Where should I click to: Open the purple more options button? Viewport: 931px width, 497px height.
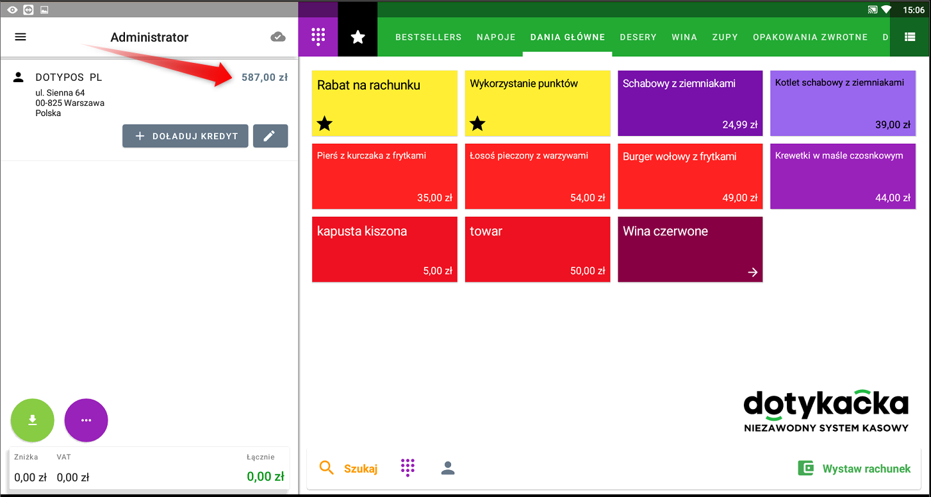(86, 421)
